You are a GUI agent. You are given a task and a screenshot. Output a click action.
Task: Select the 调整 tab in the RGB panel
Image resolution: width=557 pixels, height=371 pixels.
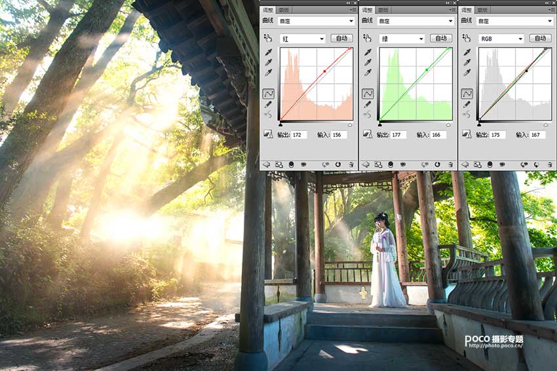[467, 10]
